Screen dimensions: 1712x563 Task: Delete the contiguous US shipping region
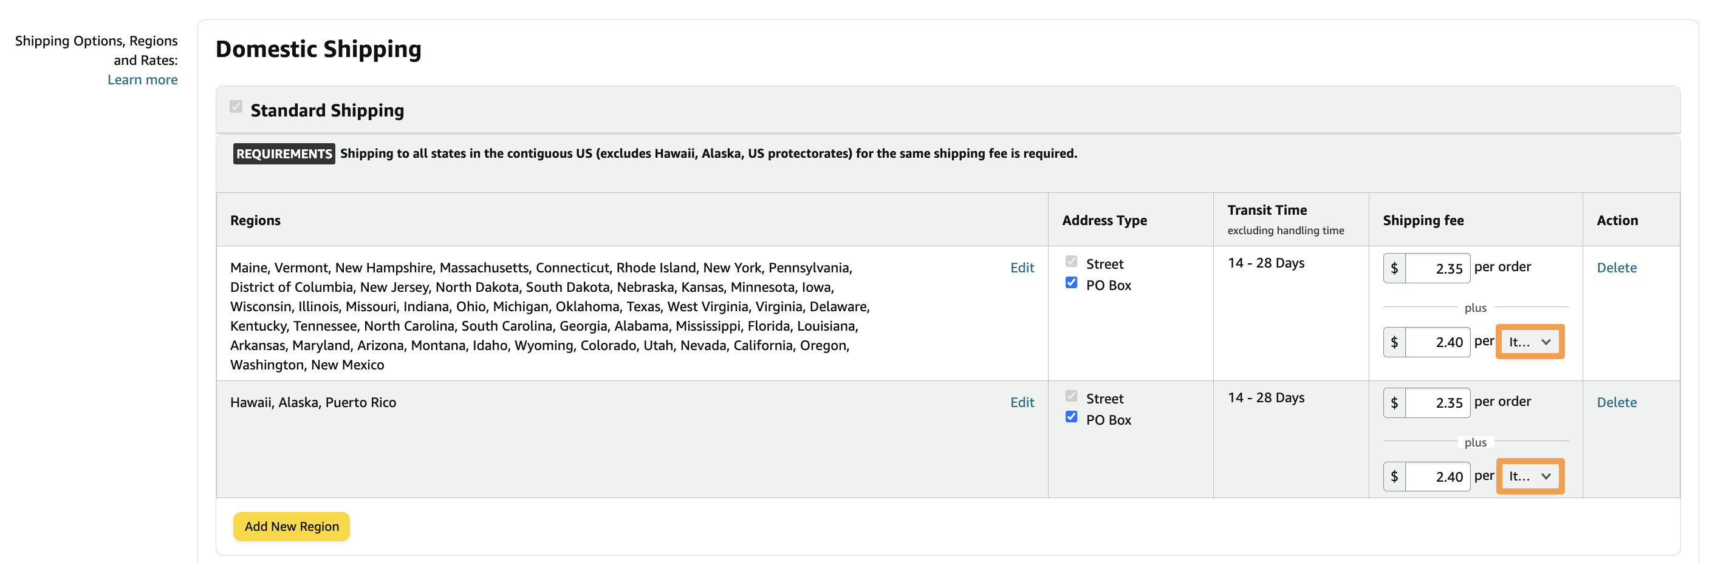1617,268
